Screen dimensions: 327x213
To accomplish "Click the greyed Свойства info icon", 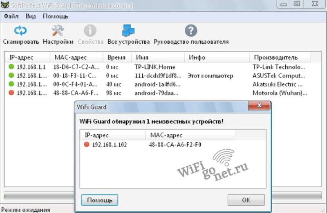I will (x=90, y=31).
